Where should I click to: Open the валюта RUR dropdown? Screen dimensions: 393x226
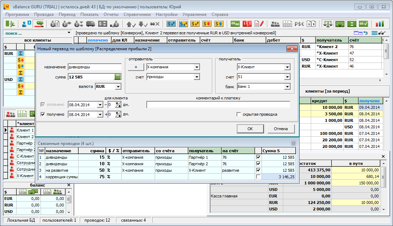pyautogui.click(x=118, y=87)
